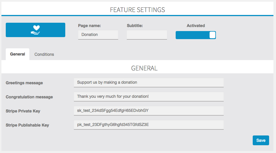
Task: Click the 'Stripe Publishable Key' label
Action: (27, 125)
